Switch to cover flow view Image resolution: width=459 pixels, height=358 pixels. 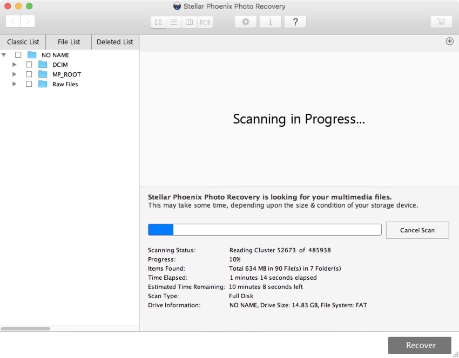click(205, 22)
